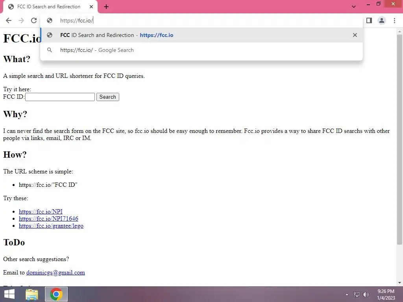
Task: Open the network status tray icon
Action: point(356,295)
